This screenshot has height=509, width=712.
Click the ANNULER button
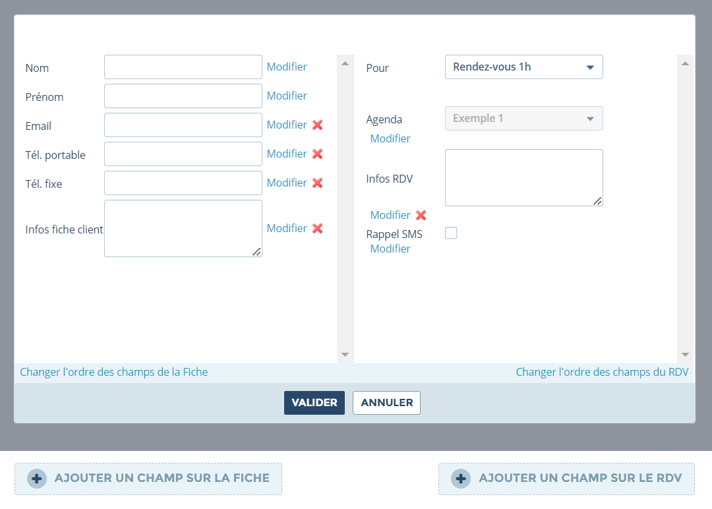click(386, 403)
